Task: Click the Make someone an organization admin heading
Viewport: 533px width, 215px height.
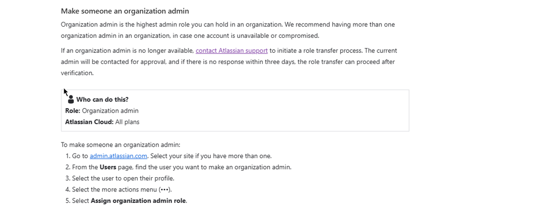Action: coord(125,11)
